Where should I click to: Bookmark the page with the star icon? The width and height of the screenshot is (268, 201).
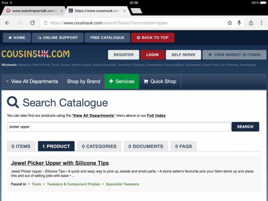pos(230,23)
